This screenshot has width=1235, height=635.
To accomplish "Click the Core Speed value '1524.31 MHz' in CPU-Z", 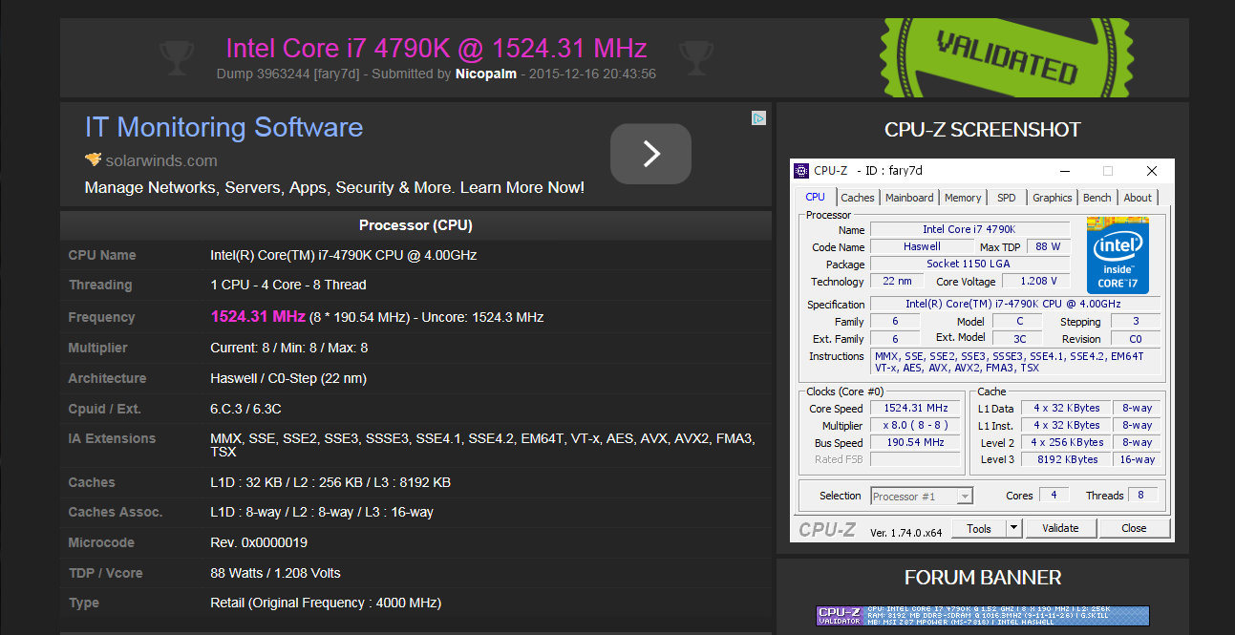I will 915,408.
